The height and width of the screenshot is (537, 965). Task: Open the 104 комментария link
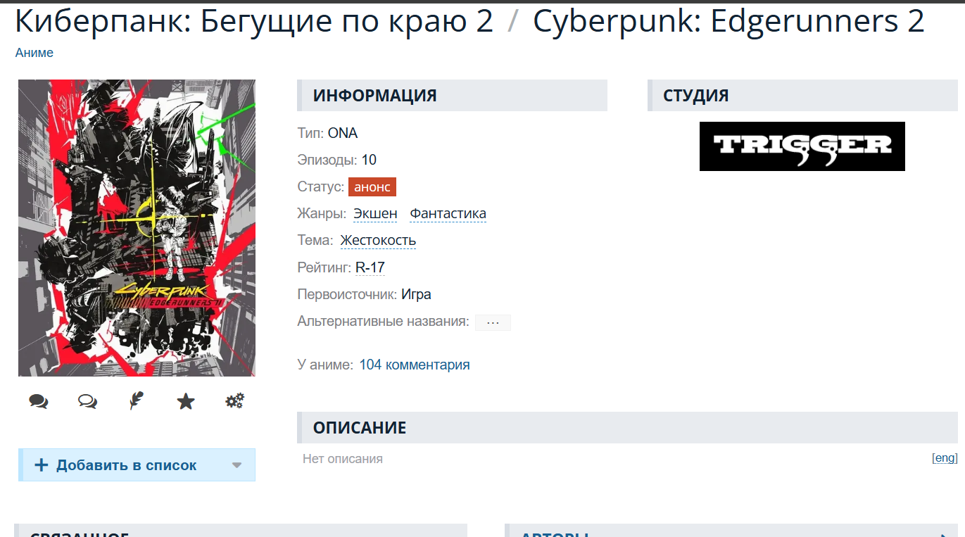[x=415, y=365]
